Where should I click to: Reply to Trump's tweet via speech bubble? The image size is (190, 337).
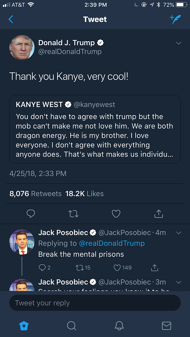(31, 214)
